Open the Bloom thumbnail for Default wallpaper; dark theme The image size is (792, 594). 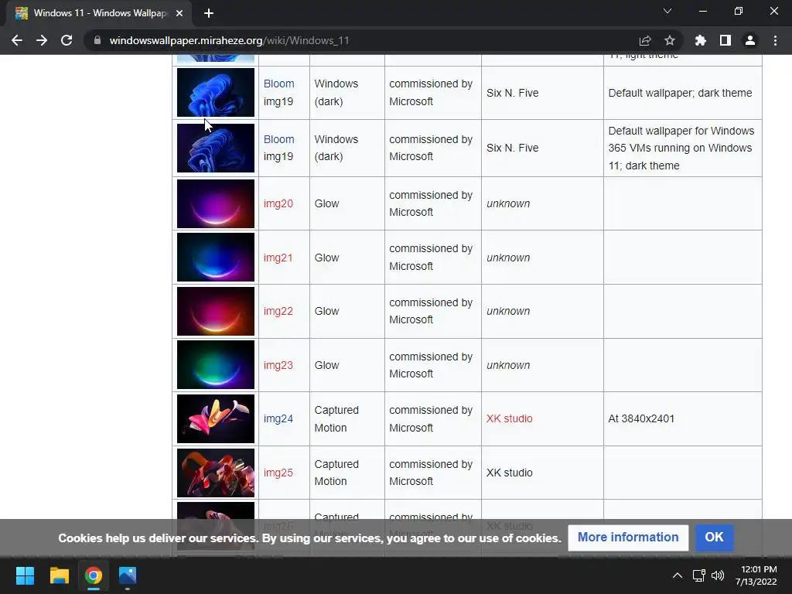[x=216, y=93]
